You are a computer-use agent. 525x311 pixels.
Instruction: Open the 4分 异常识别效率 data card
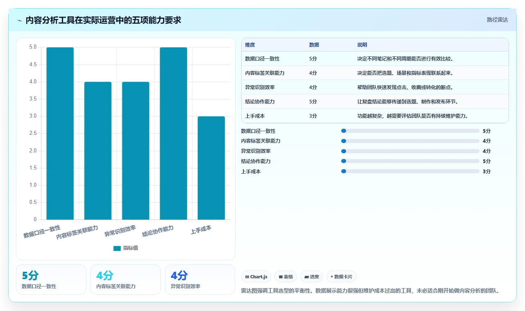[x=200, y=280]
